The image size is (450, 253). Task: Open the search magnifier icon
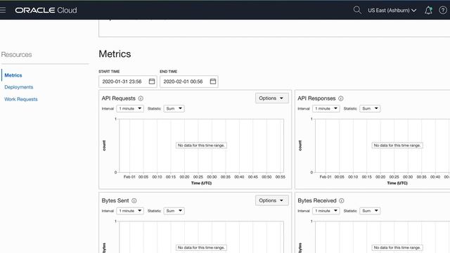[x=357, y=10]
